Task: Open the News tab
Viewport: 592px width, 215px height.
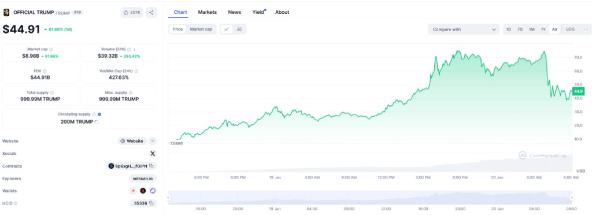Action: pyautogui.click(x=235, y=12)
